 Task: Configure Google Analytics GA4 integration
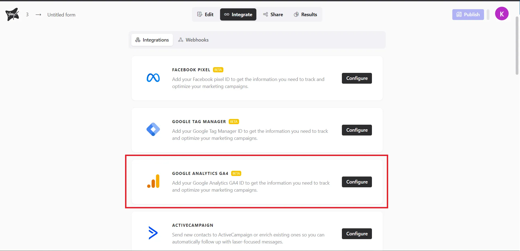pos(357,182)
